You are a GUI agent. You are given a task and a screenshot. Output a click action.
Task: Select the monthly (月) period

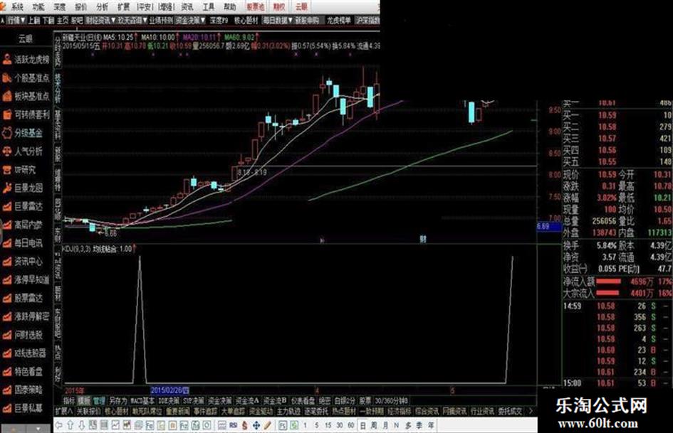coord(385,425)
